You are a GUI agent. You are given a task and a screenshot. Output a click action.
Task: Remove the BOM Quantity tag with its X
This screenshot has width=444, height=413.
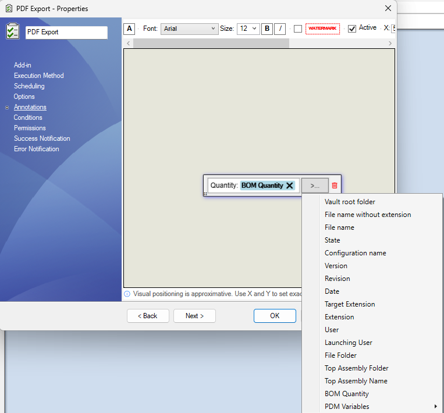pyautogui.click(x=289, y=186)
